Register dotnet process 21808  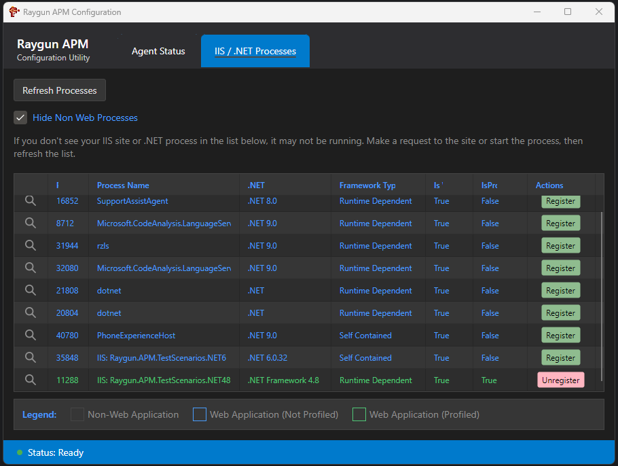(560, 291)
